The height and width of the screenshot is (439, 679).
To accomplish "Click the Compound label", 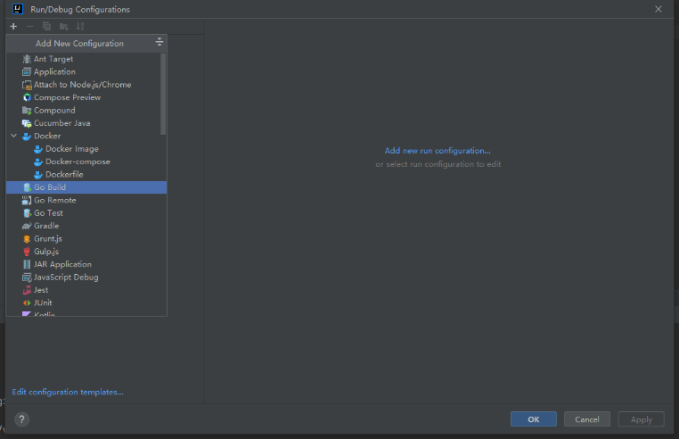I will pos(54,110).
